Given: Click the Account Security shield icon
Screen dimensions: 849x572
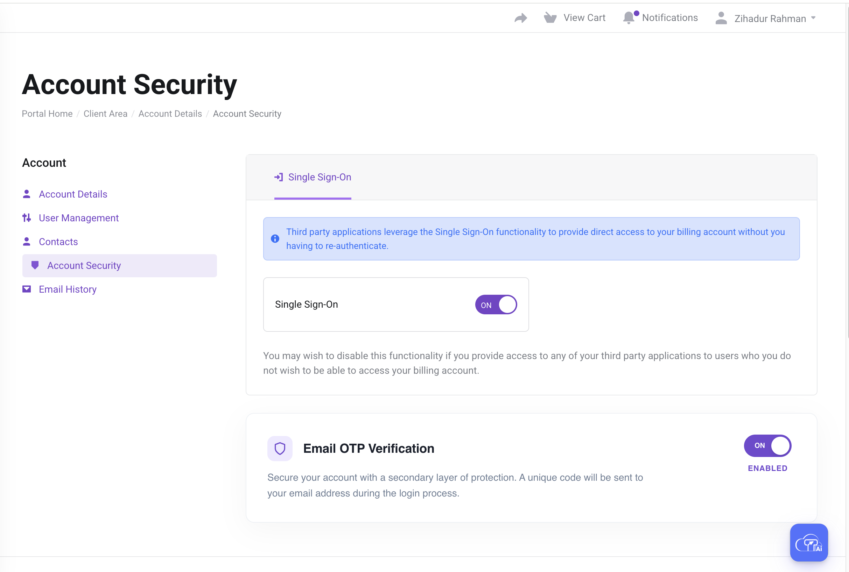Looking at the screenshot, I should point(35,265).
